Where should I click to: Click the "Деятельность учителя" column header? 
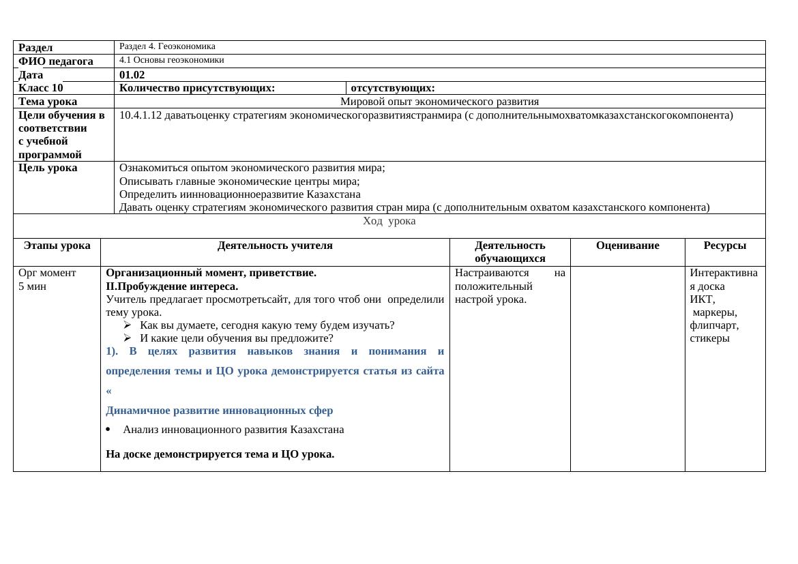pyautogui.click(x=275, y=246)
